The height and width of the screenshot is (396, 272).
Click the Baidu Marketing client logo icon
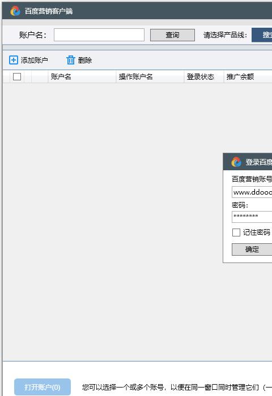15,11
